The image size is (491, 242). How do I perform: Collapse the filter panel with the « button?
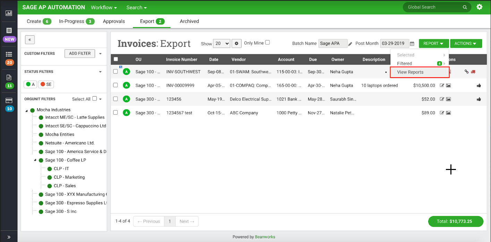(x=30, y=40)
